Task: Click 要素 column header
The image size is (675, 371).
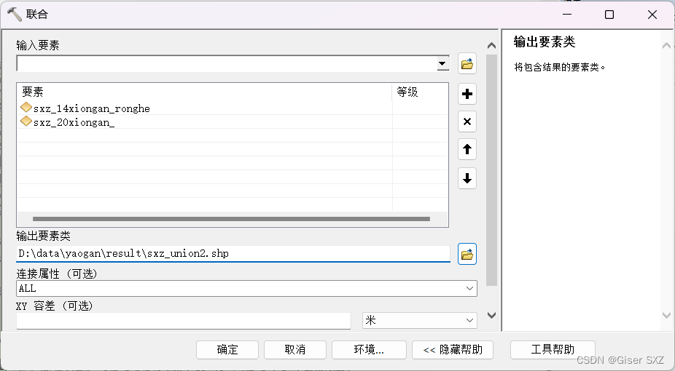Action: pyautogui.click(x=205, y=92)
